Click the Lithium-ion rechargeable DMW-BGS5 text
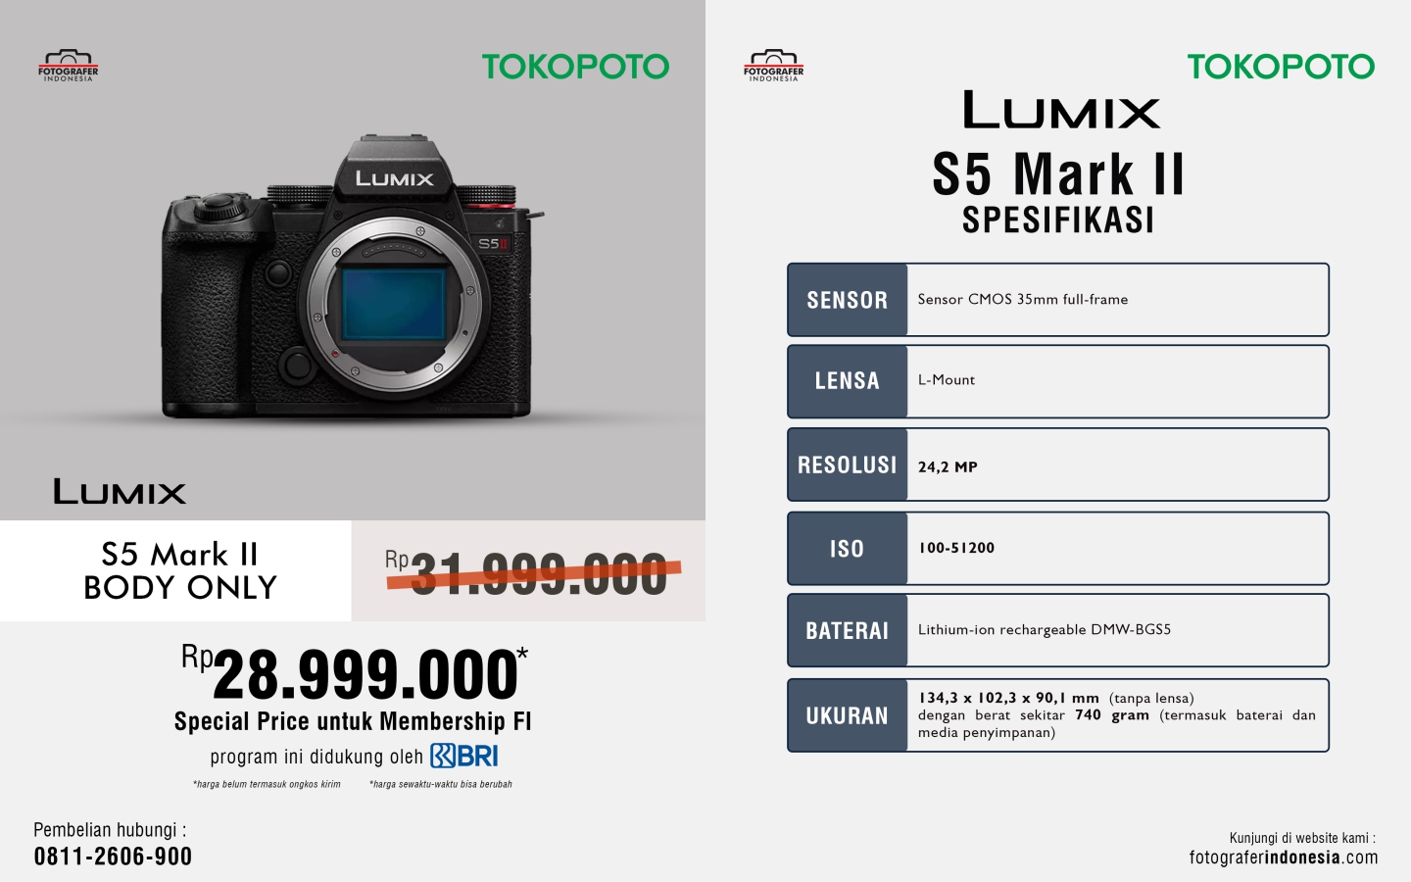1411x882 pixels. point(1045,630)
